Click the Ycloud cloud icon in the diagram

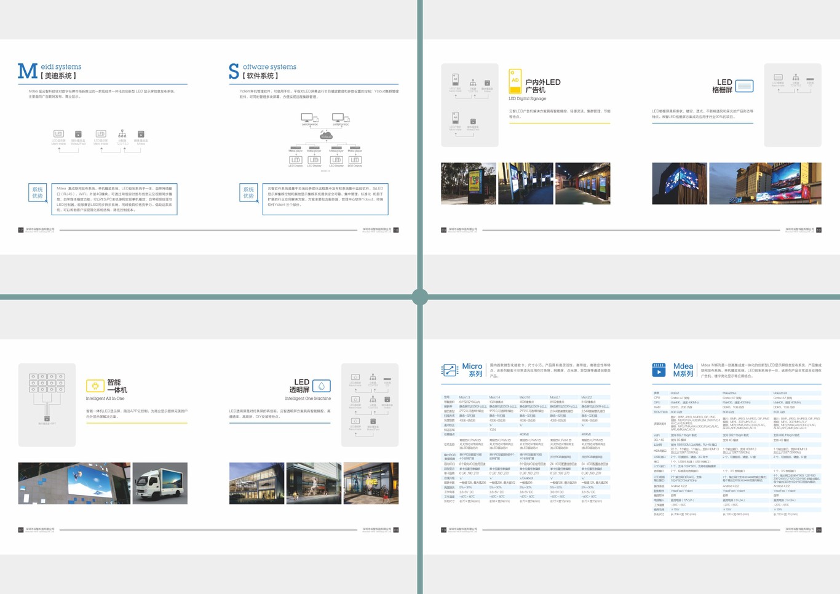326,135
